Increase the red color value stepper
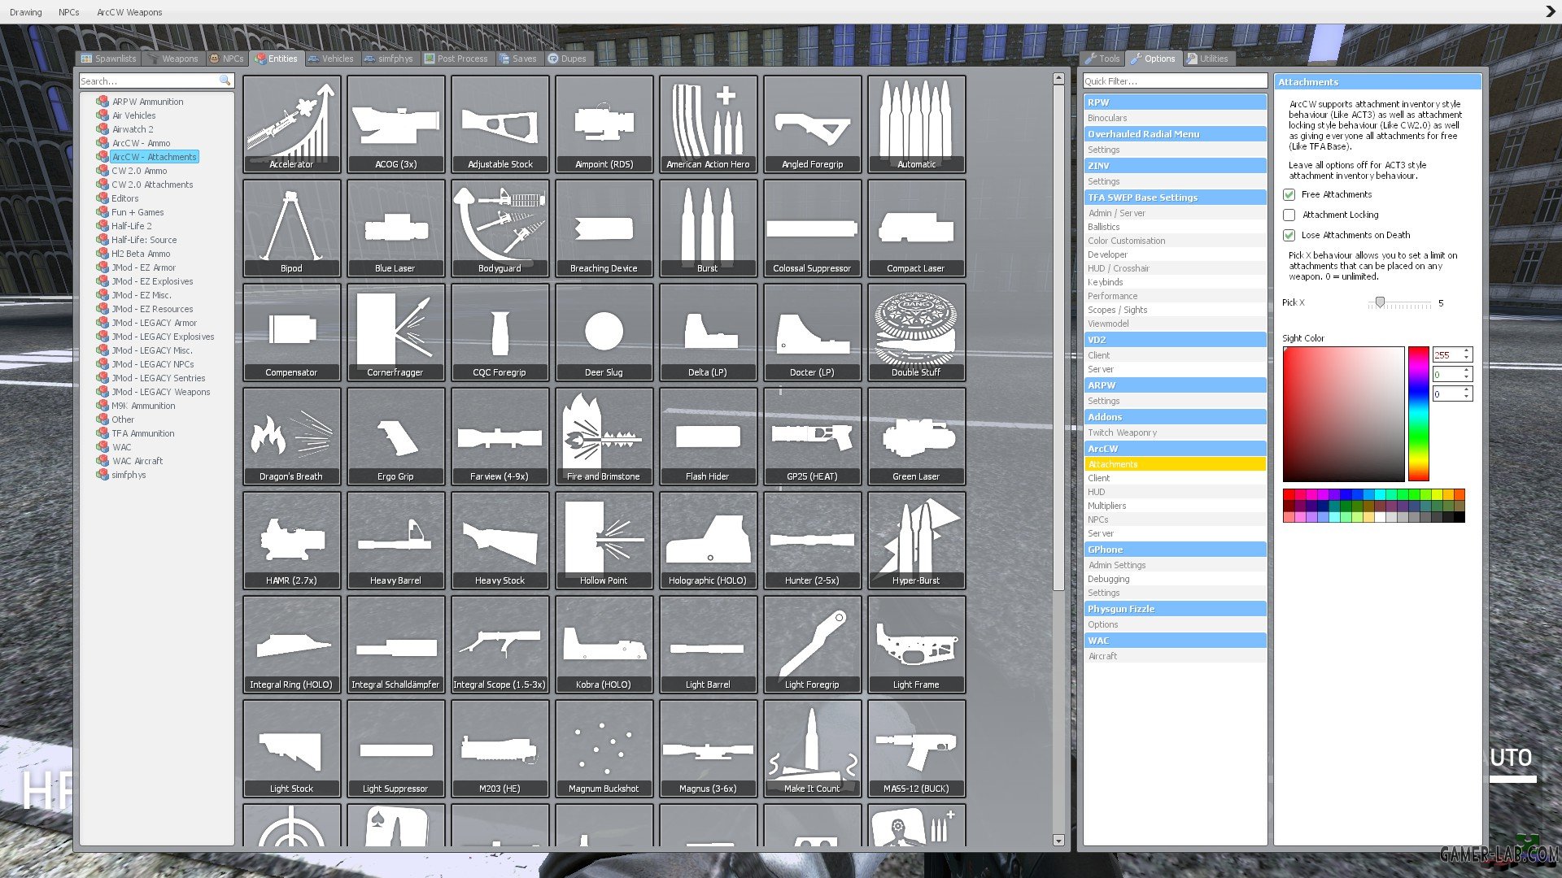Screen dimensions: 1562x878 pyautogui.click(x=1467, y=351)
